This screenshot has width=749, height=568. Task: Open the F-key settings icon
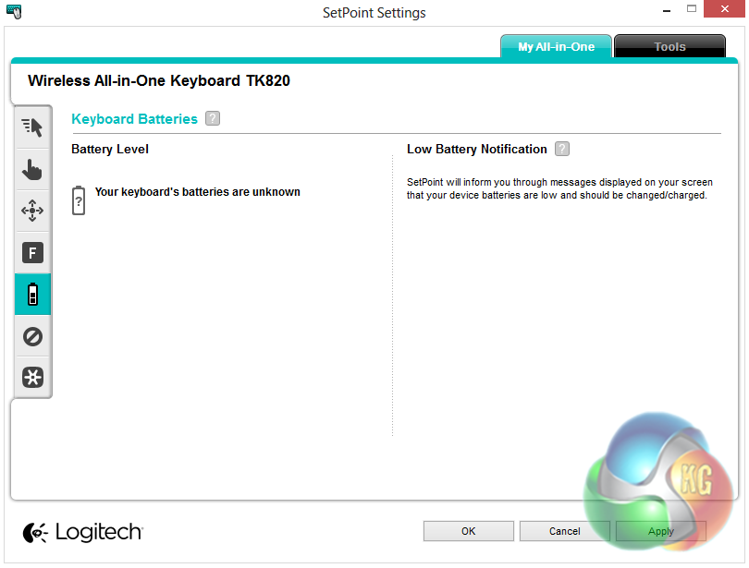point(32,253)
